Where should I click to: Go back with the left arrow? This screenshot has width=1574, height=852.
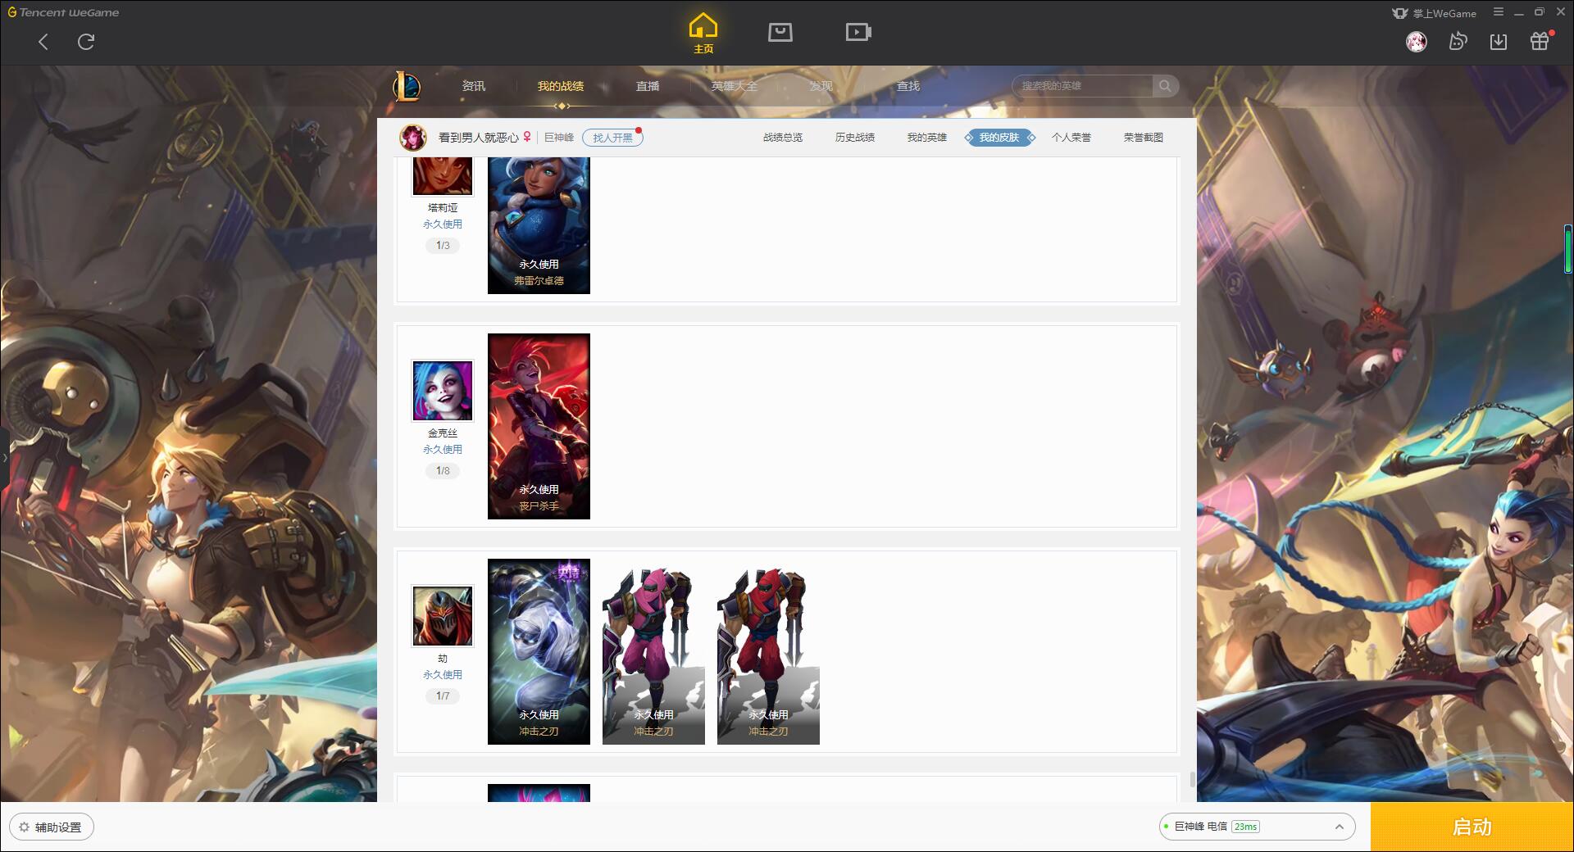pos(43,42)
